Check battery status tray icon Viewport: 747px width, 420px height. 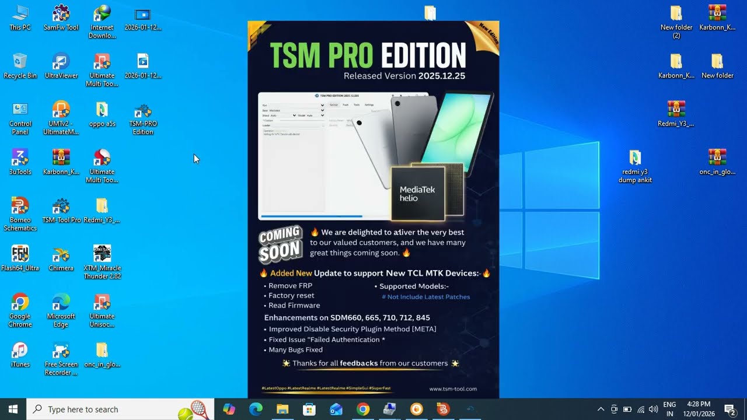coord(627,409)
